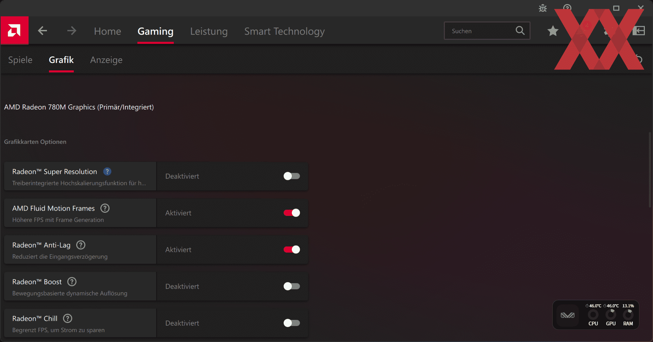Click the AMD Fluid Motion Frames label
Viewport: 653px width, 342px height.
pos(53,208)
